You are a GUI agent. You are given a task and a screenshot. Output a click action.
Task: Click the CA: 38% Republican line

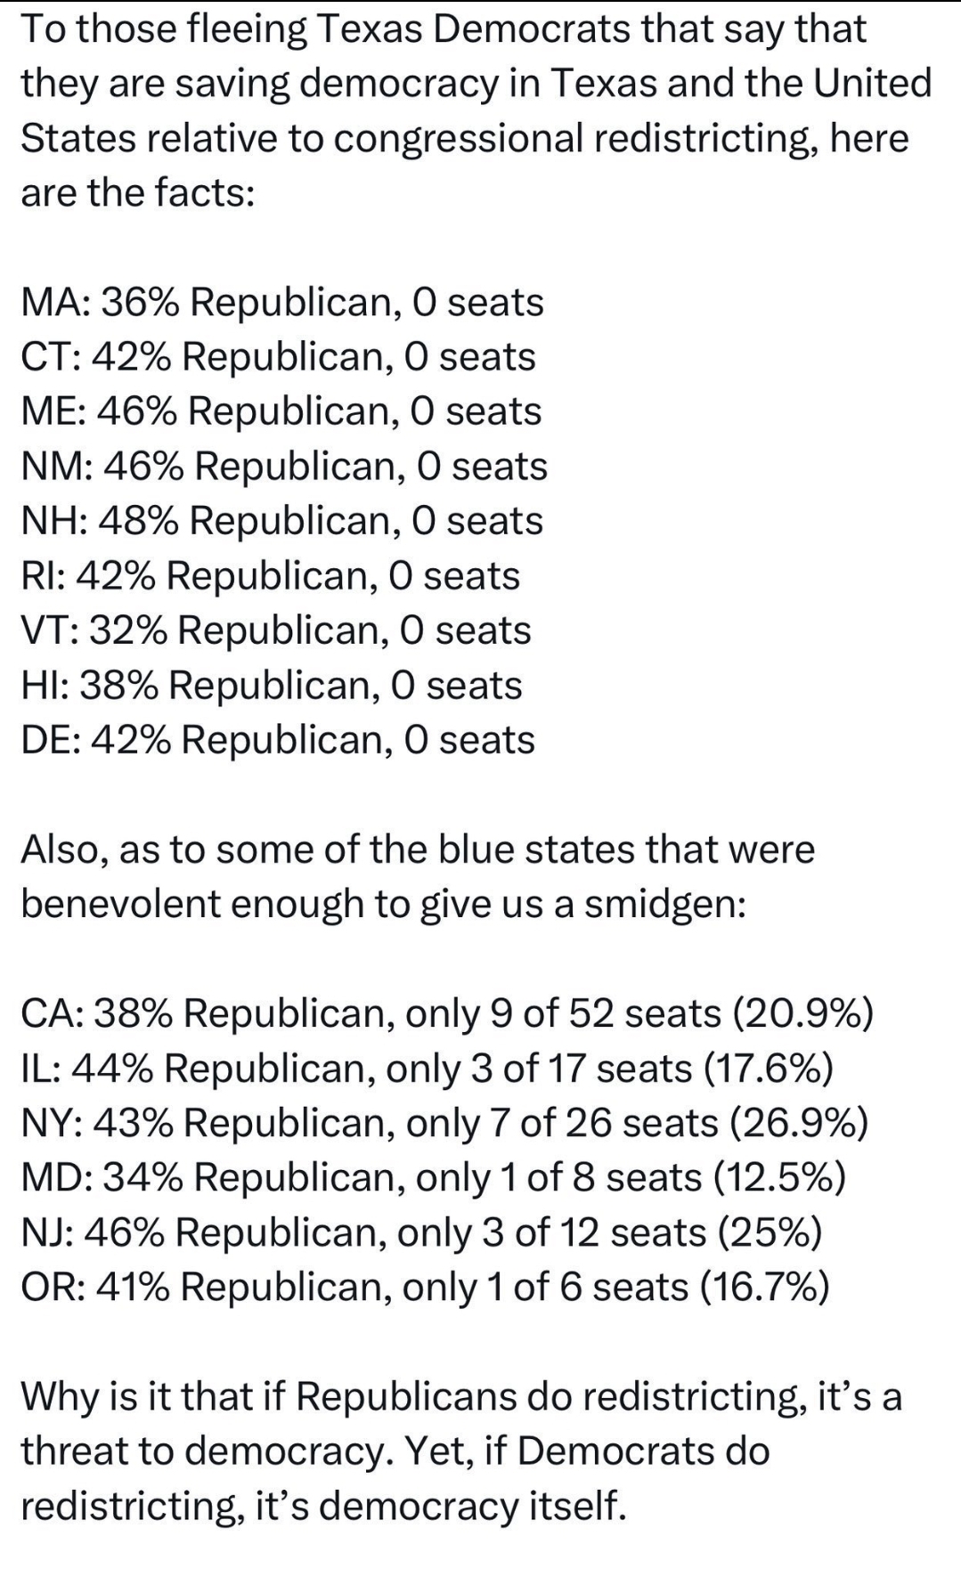tap(448, 1014)
